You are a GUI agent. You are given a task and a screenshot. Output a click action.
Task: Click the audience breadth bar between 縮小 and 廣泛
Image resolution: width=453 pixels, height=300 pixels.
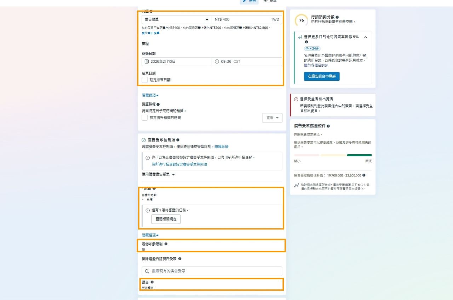pyautogui.click(x=333, y=155)
